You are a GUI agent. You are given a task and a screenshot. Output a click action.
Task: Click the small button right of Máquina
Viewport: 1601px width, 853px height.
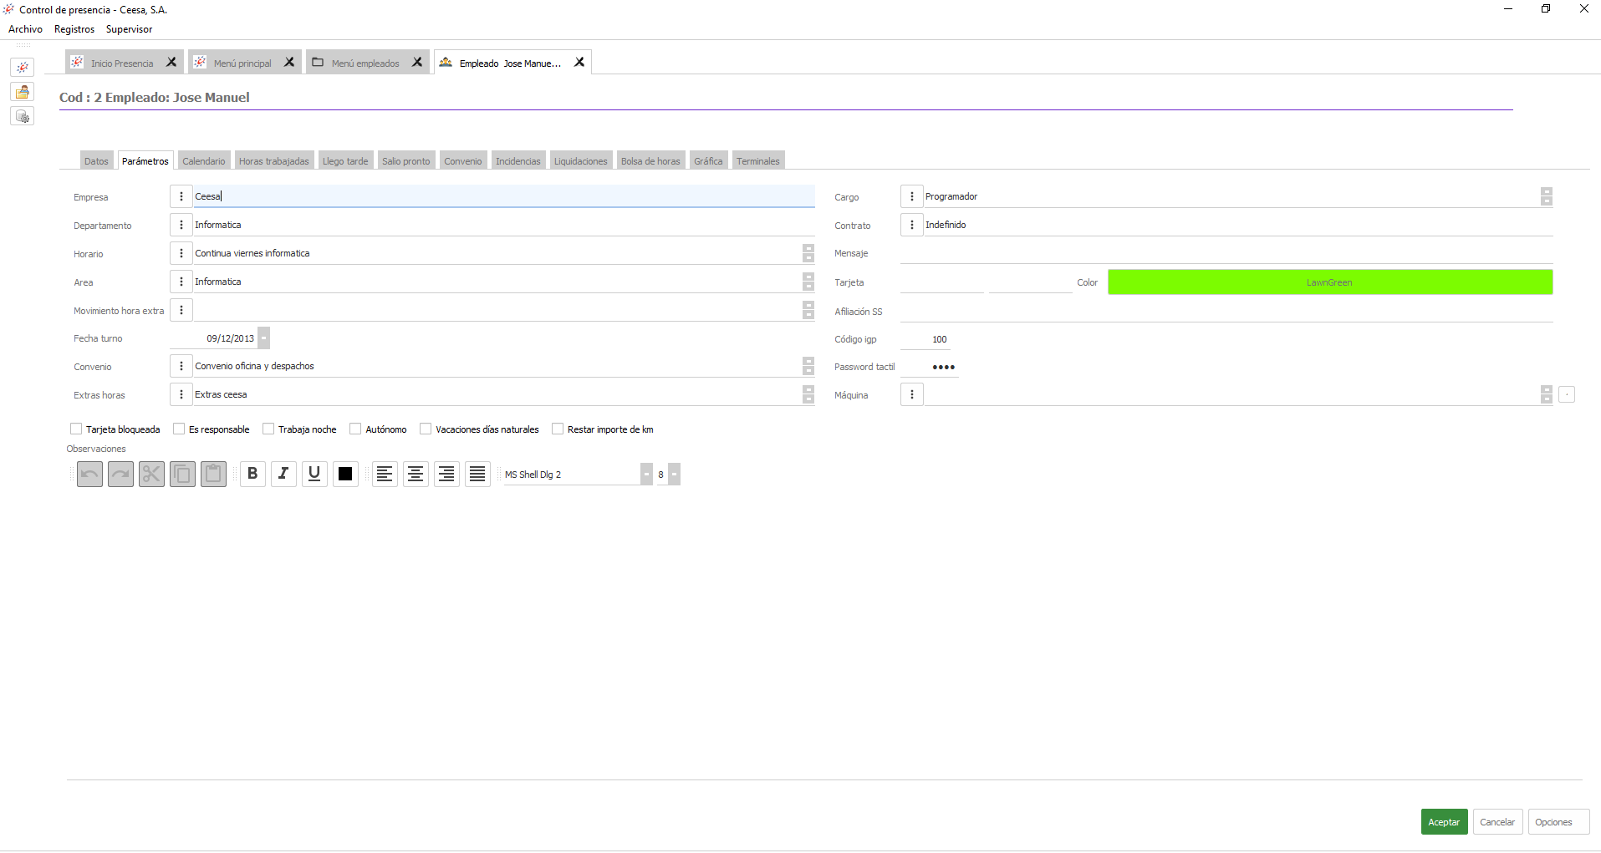click(x=1567, y=394)
